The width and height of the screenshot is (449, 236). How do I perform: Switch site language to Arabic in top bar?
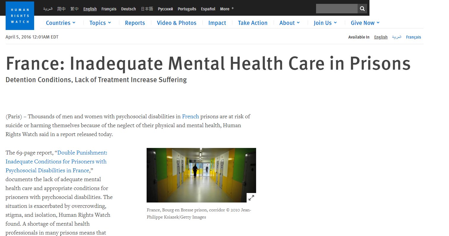(x=48, y=9)
